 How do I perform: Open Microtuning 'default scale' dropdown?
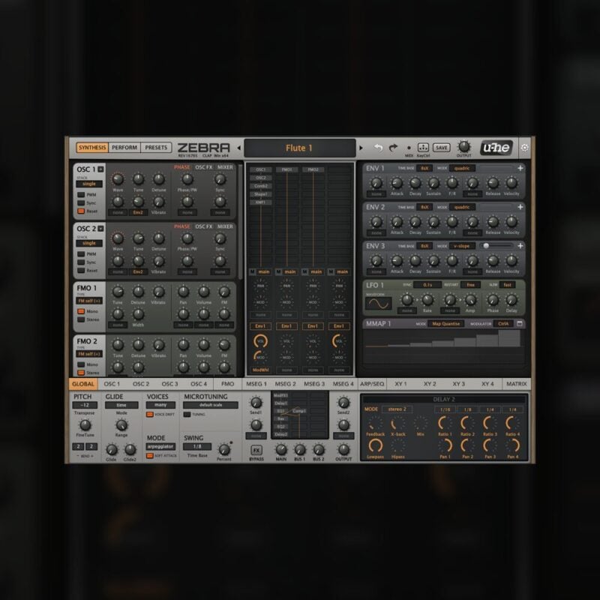click(x=211, y=405)
